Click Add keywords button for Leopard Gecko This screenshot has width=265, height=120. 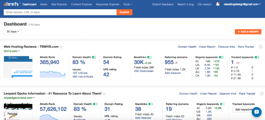(x=243, y=110)
